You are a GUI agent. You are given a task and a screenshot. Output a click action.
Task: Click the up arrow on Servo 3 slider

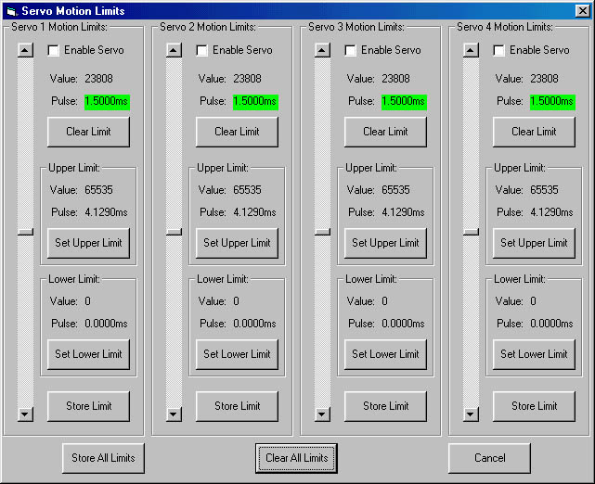pyautogui.click(x=322, y=50)
